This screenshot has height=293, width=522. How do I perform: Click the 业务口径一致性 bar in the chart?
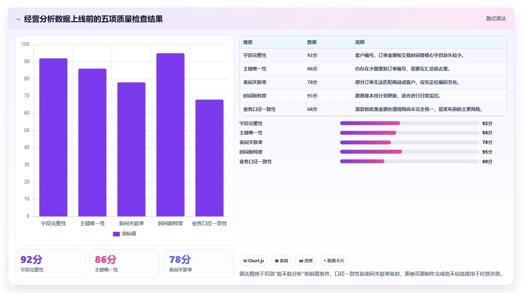click(209, 158)
